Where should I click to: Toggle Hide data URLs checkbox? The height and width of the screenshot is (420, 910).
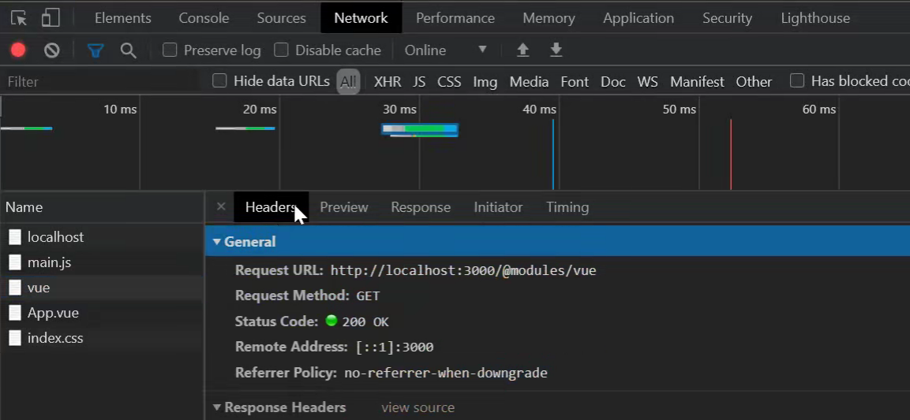click(x=219, y=80)
